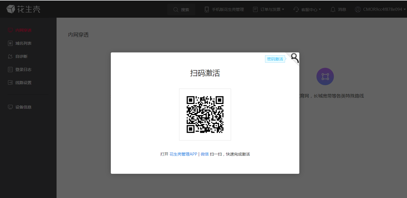Open 花生壳管理APP link

(x=183, y=154)
